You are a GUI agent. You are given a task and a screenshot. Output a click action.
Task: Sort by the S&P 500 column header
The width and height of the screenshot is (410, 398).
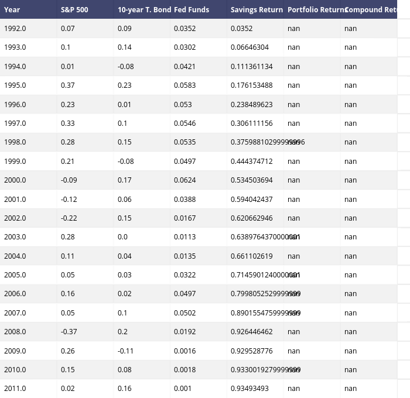click(74, 10)
